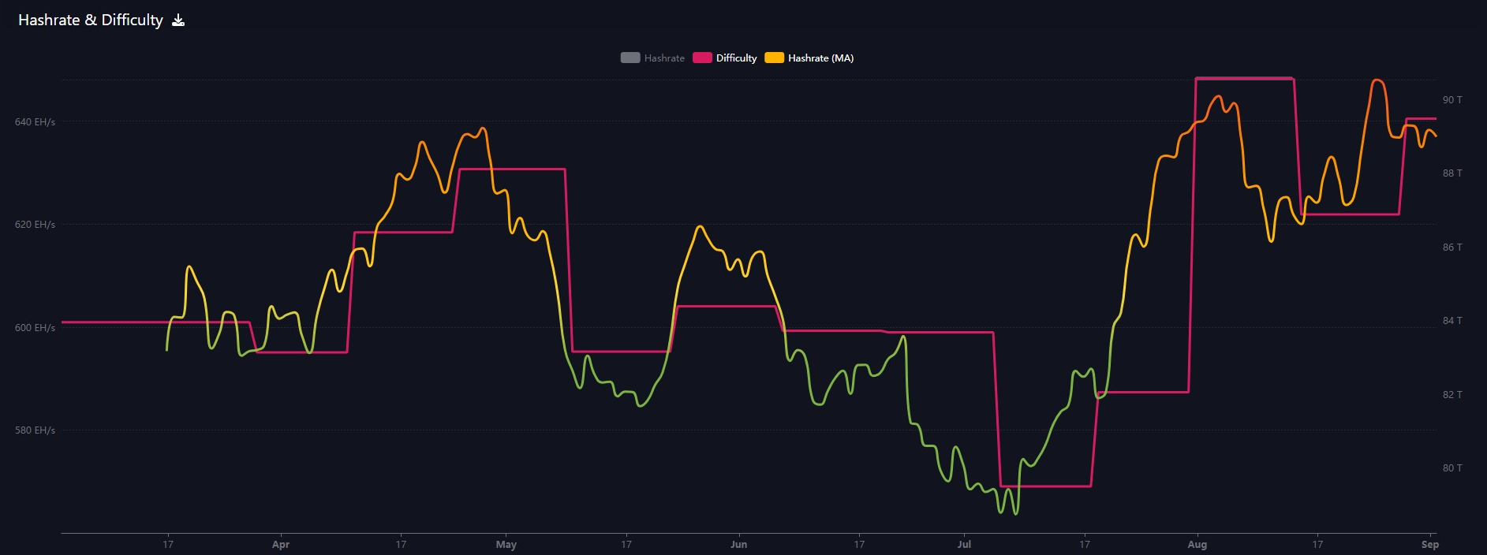The height and width of the screenshot is (555, 1487).
Task: Click the Apr label on time axis
Action: click(281, 545)
